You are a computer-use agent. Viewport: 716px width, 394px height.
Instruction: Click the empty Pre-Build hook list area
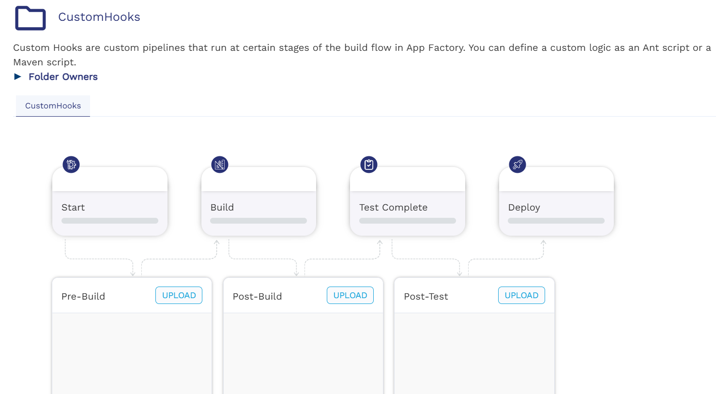132,353
